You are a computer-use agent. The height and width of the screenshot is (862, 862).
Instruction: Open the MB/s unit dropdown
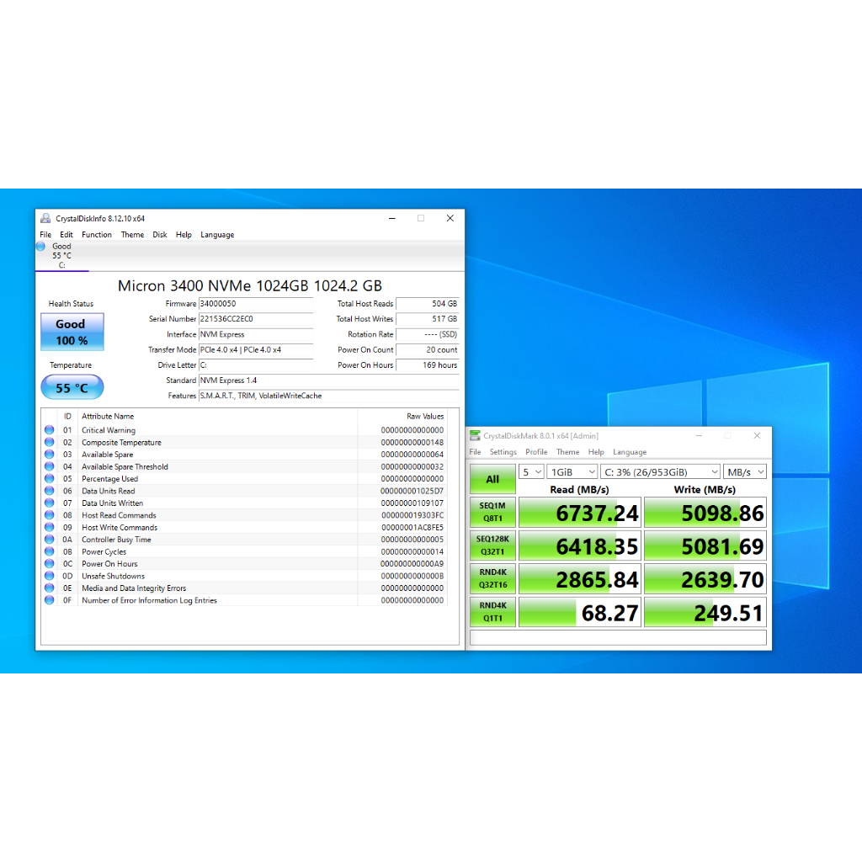[745, 472]
